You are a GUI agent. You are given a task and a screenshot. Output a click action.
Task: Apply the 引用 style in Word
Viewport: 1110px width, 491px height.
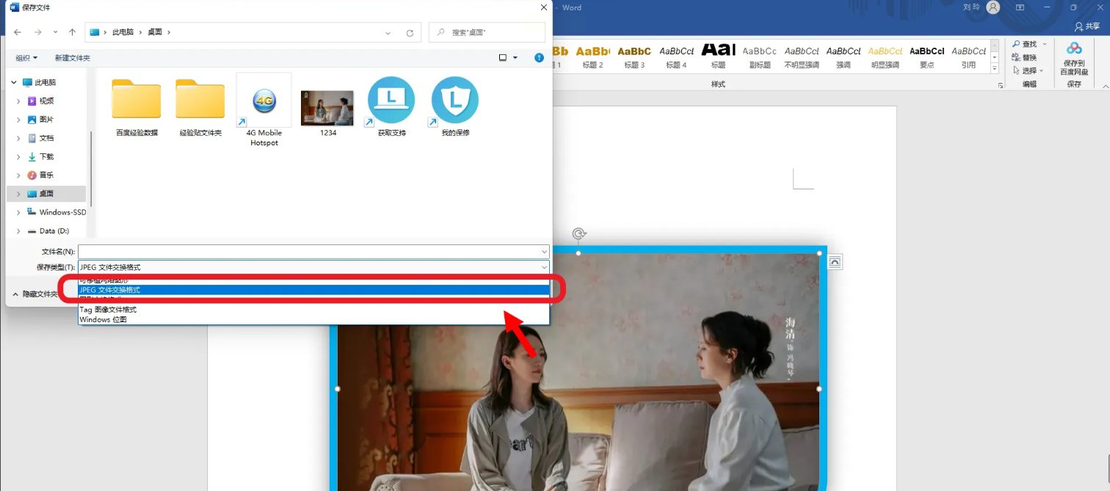pos(968,57)
